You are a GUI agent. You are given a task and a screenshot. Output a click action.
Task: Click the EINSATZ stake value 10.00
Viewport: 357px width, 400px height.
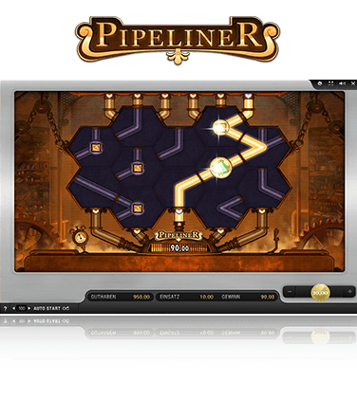[x=206, y=297]
